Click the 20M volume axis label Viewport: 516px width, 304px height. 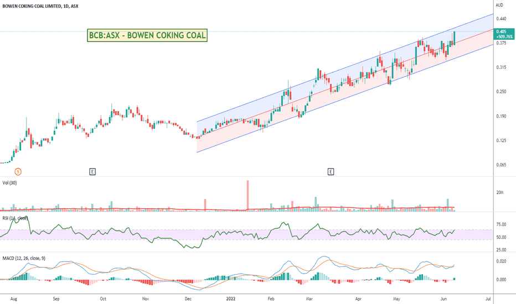(500, 192)
